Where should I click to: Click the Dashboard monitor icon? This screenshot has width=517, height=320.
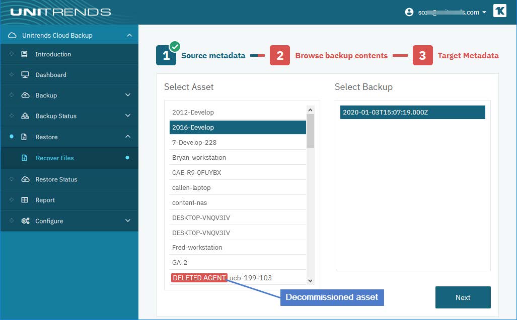point(25,75)
